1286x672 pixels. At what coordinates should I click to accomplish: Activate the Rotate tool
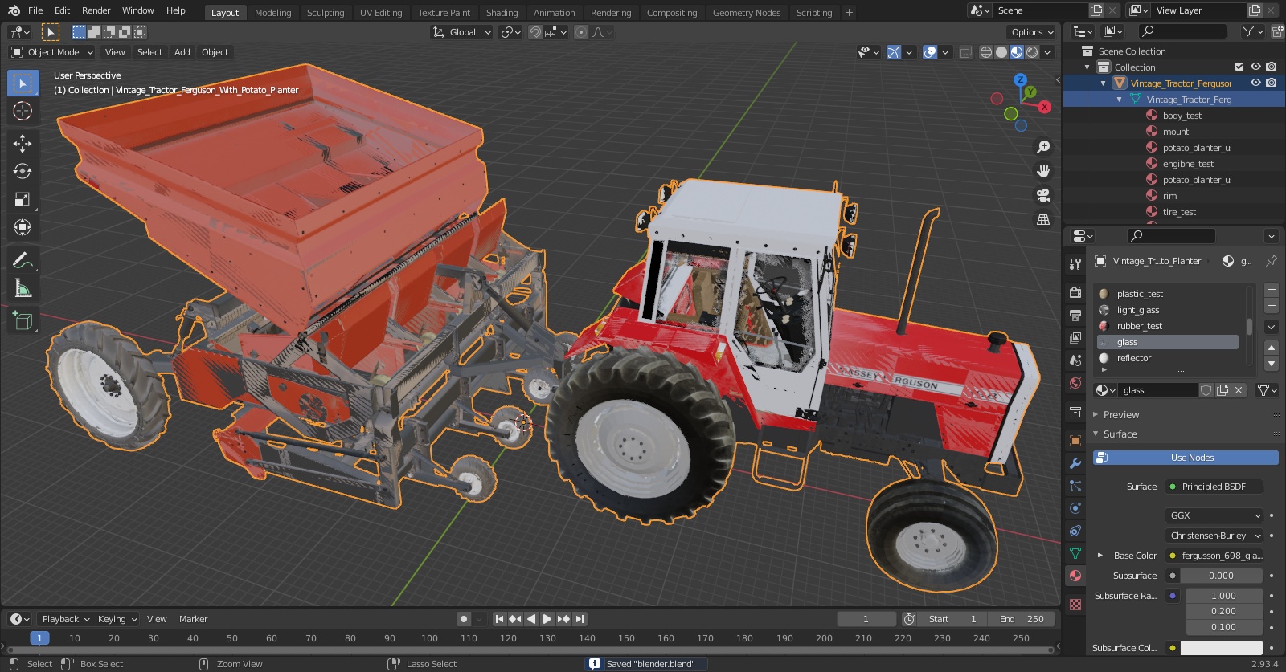point(23,171)
